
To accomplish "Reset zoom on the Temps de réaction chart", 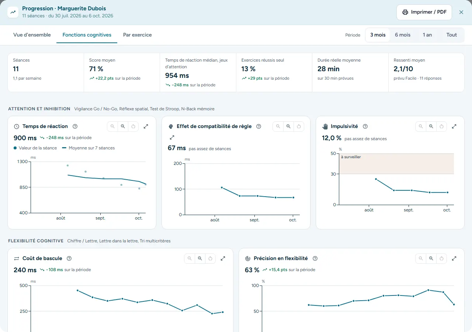I will [133, 127].
